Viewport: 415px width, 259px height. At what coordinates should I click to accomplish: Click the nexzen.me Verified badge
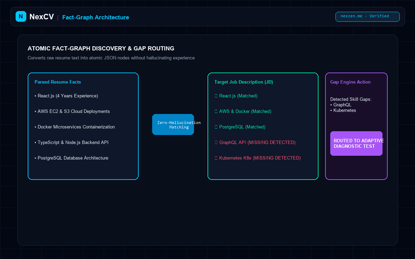(x=367, y=17)
